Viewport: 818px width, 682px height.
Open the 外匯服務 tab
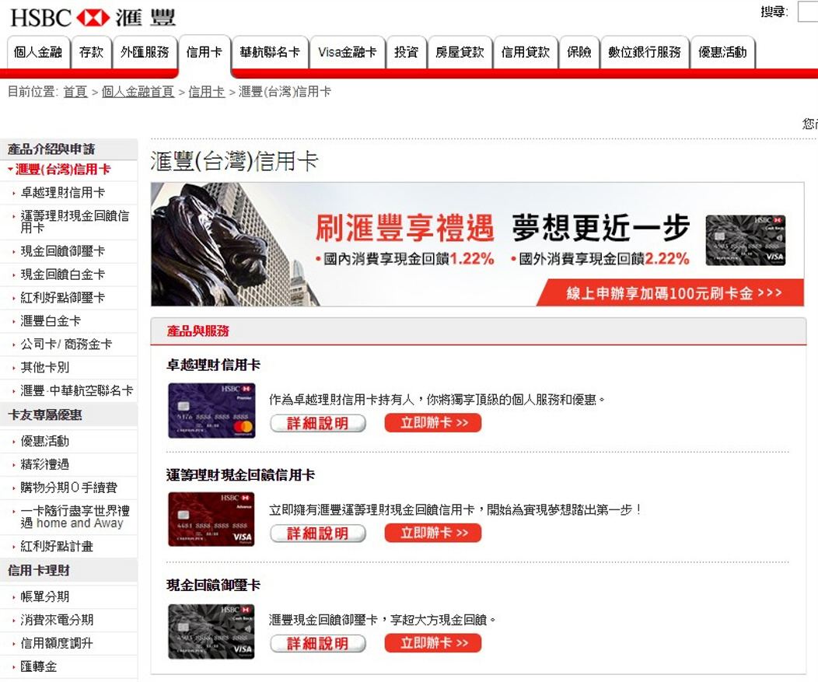145,52
